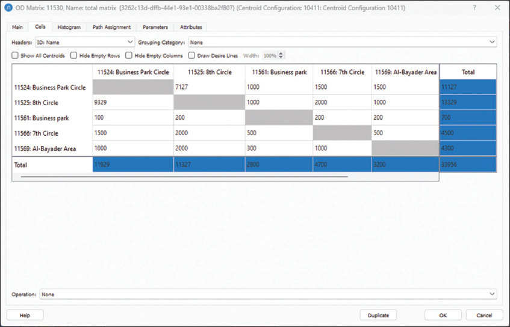Image resolution: width=510 pixels, height=327 pixels.
Task: Select column header 11524: Business Park Circle
Action: point(133,72)
